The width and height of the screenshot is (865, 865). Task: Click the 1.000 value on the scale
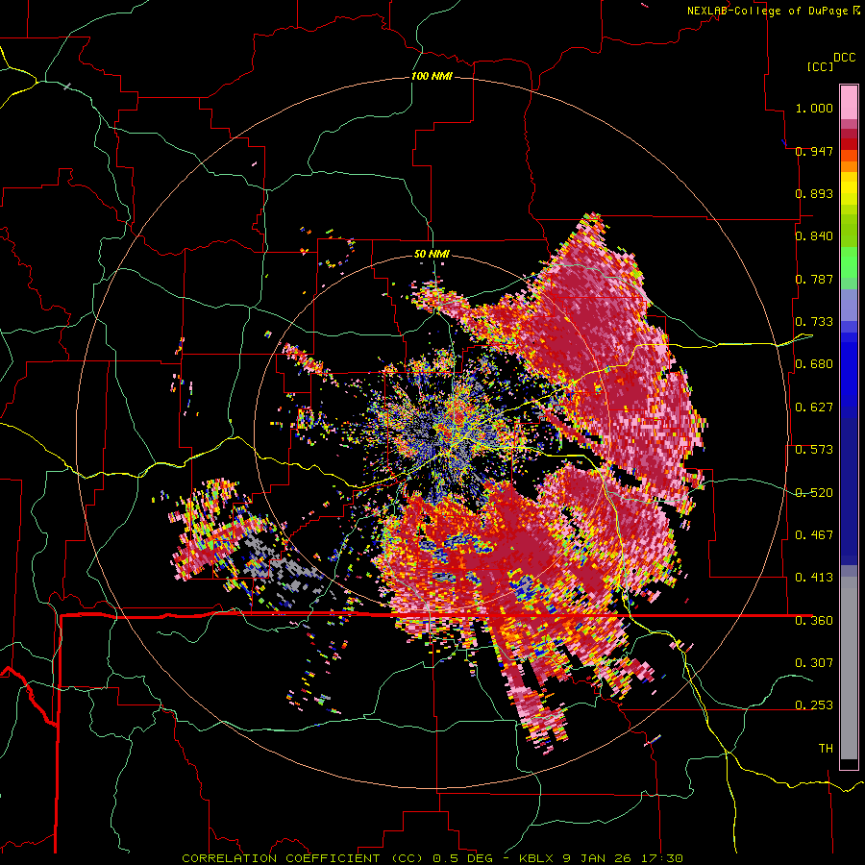point(814,108)
